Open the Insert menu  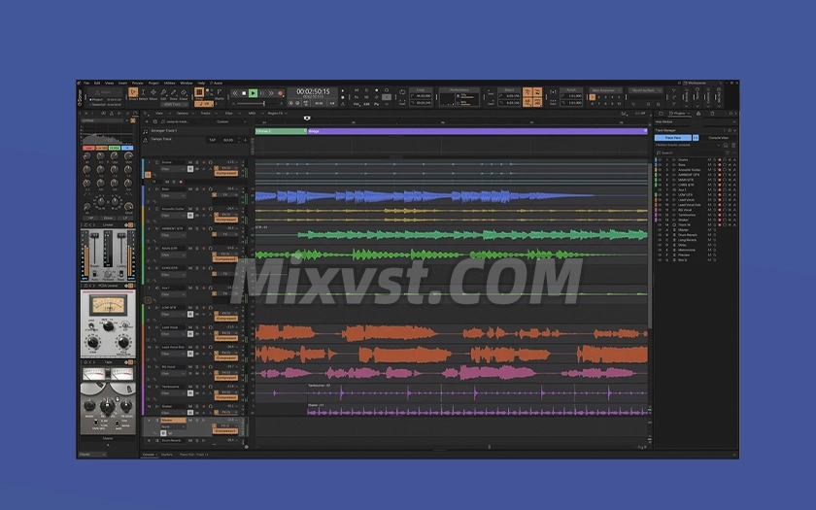[122, 83]
